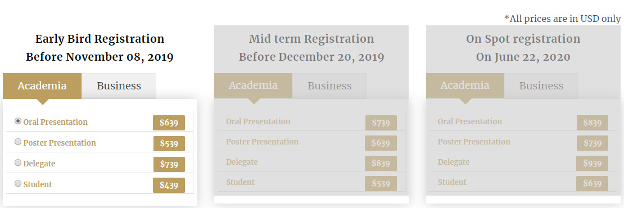Image resolution: width=624 pixels, height=208 pixels.
Task: Click the $539 Early Bird Poster price
Action: (x=169, y=143)
